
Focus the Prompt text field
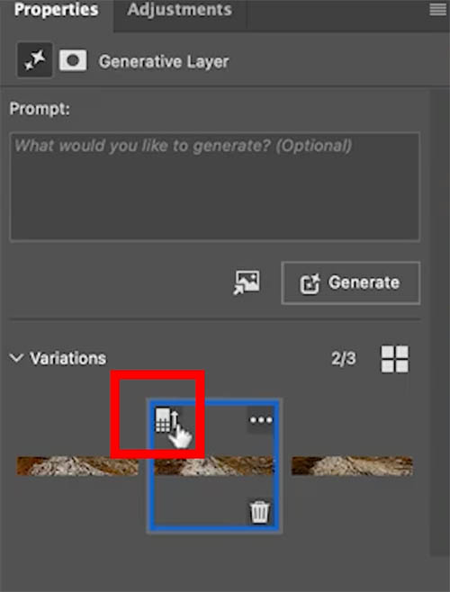point(214,186)
